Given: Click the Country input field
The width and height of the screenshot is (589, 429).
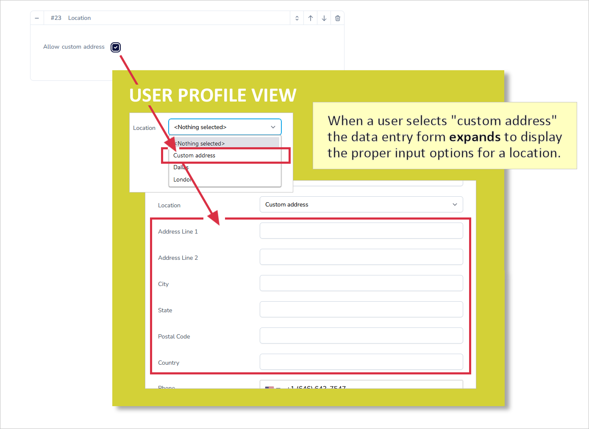Looking at the screenshot, I should coord(361,362).
